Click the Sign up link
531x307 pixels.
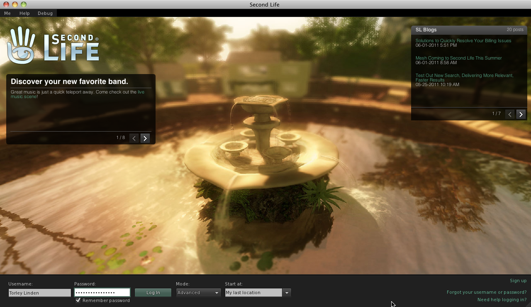(518, 281)
